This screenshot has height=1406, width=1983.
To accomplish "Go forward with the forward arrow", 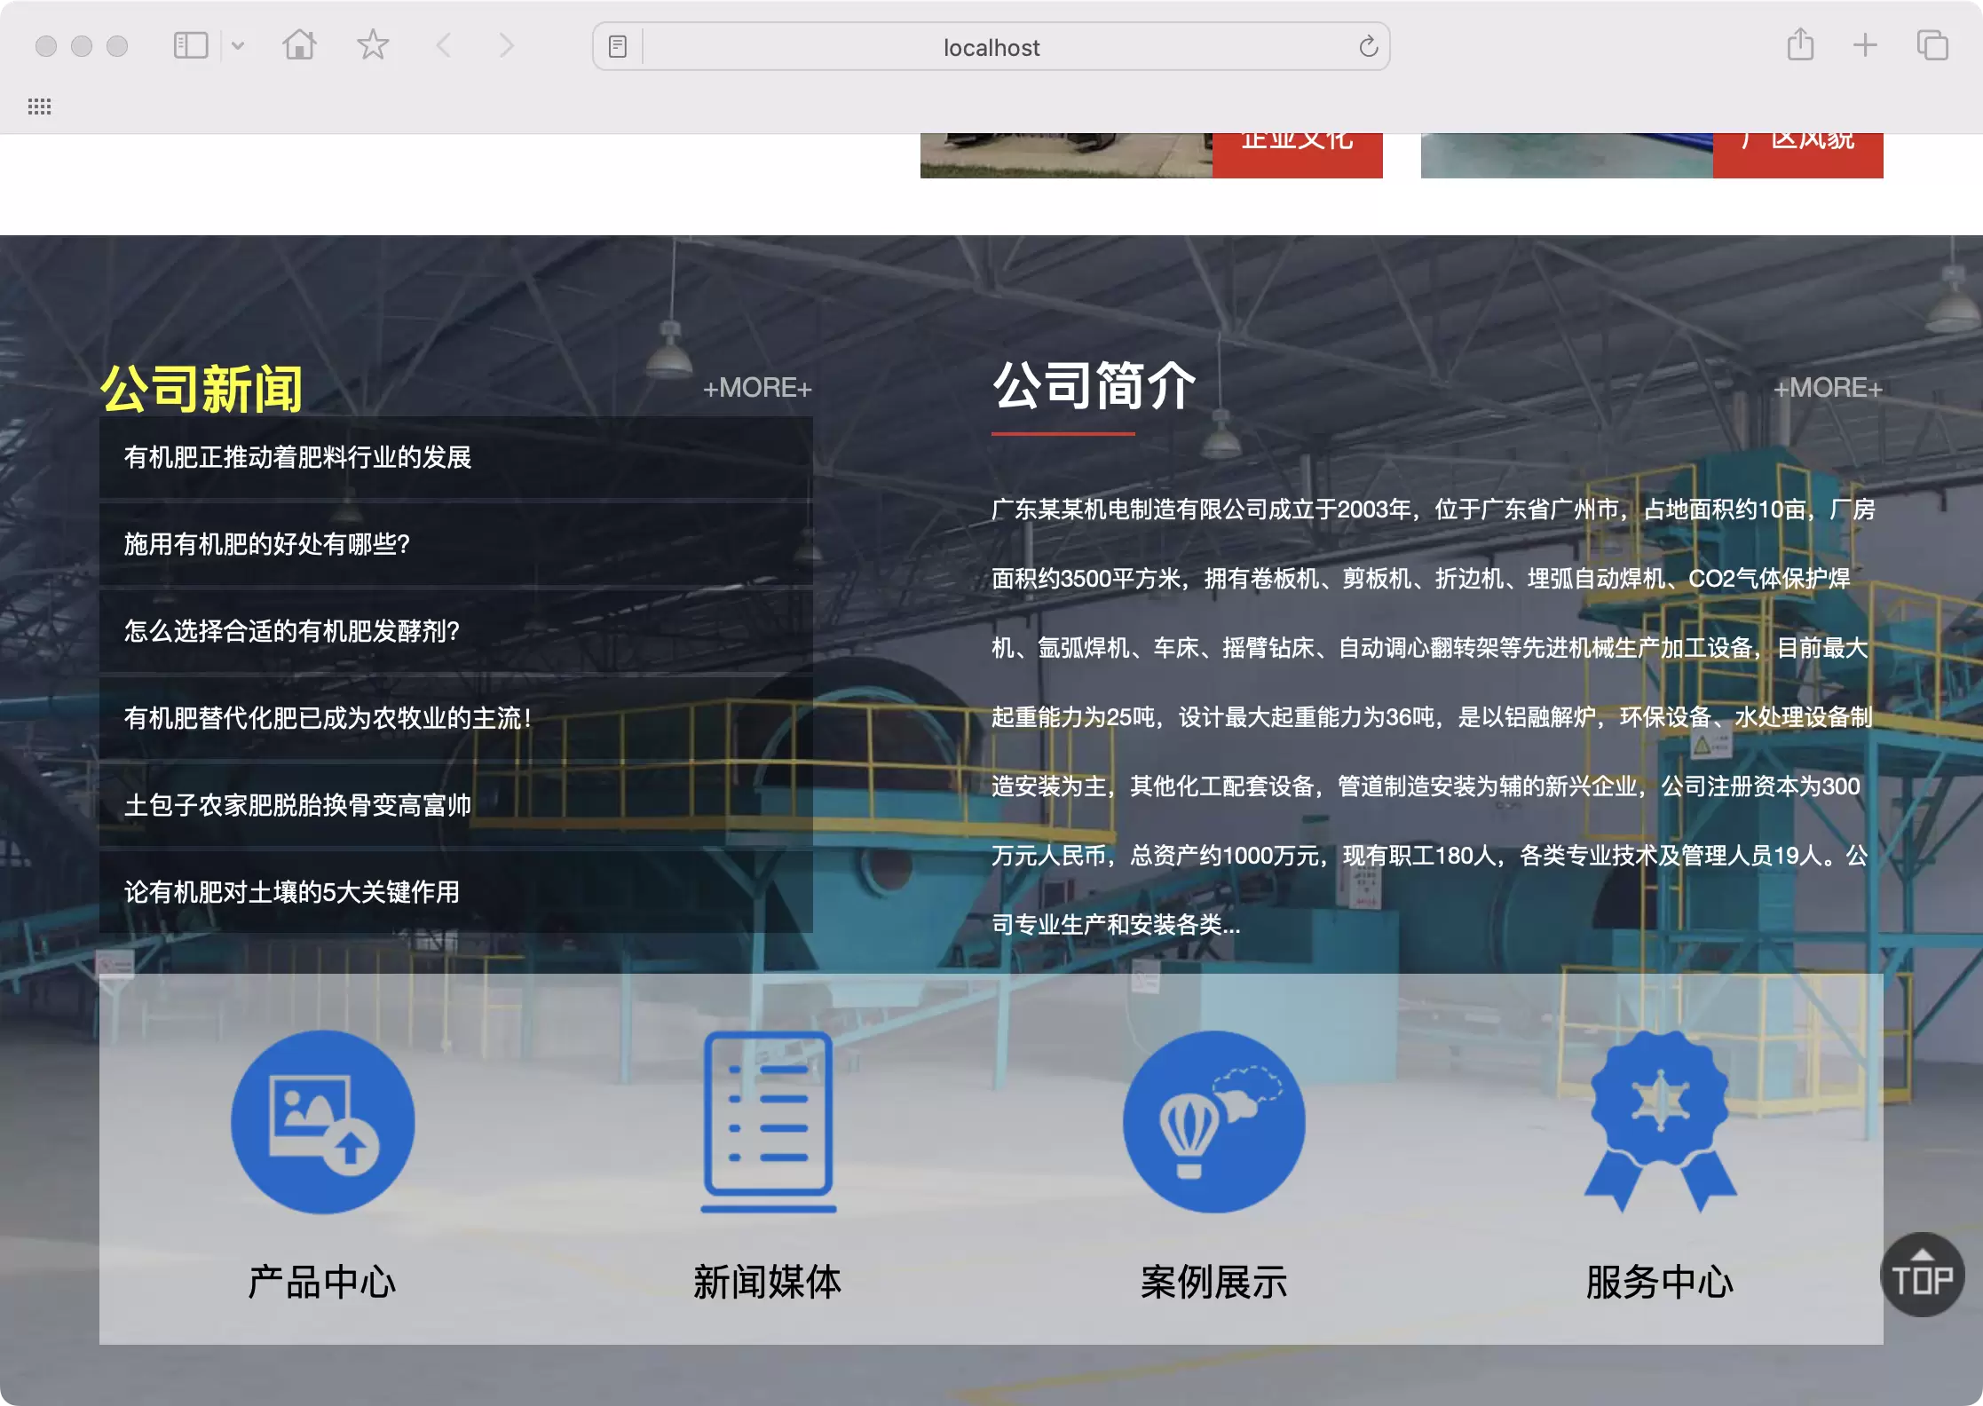I will tap(506, 45).
